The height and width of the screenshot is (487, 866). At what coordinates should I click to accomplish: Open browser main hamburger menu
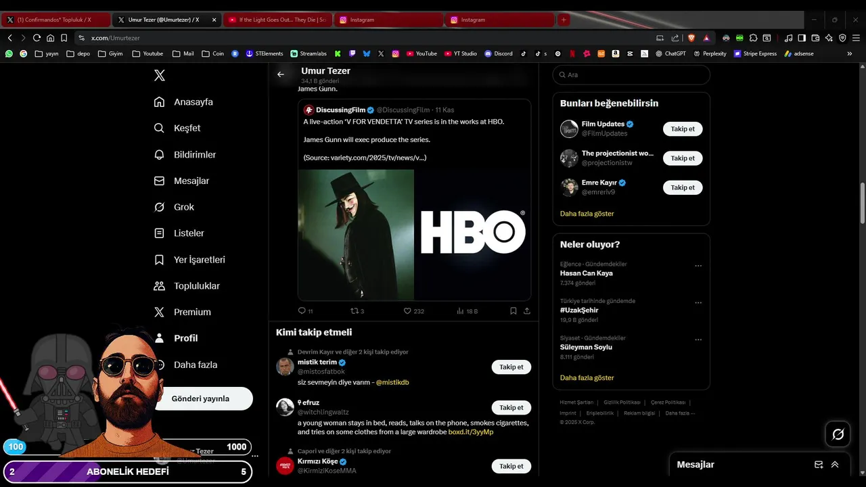[x=856, y=38]
